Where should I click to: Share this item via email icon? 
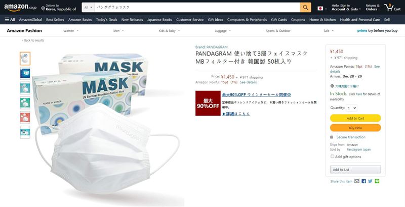(357, 181)
